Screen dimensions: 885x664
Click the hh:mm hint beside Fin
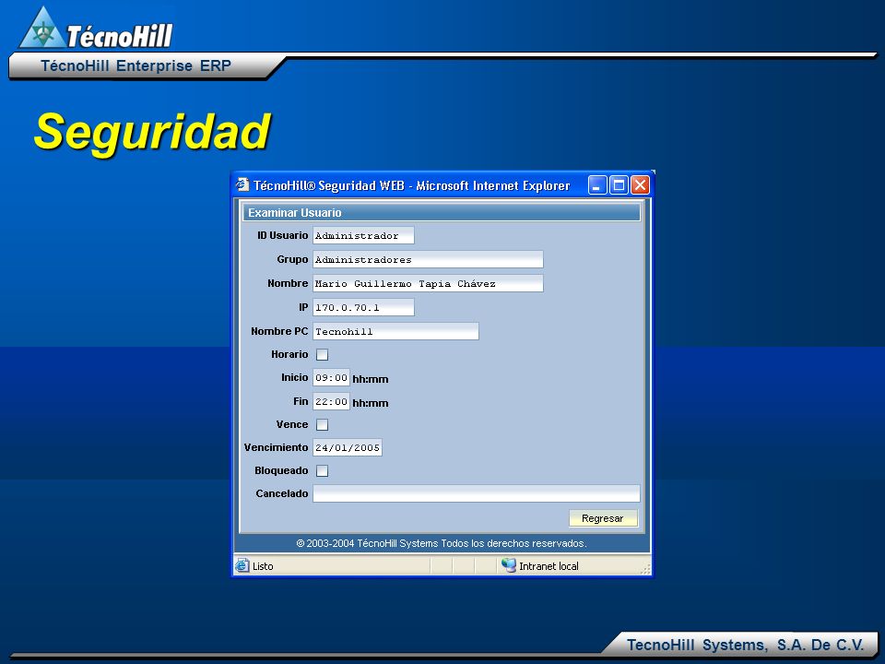click(x=371, y=403)
